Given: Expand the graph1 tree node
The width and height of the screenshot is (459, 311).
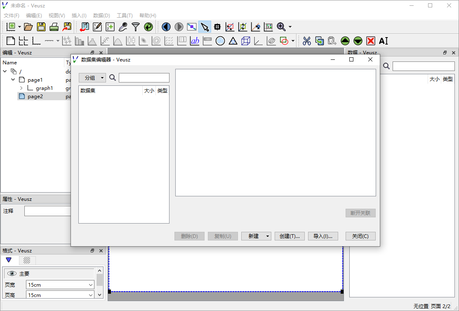Looking at the screenshot, I should 21,88.
